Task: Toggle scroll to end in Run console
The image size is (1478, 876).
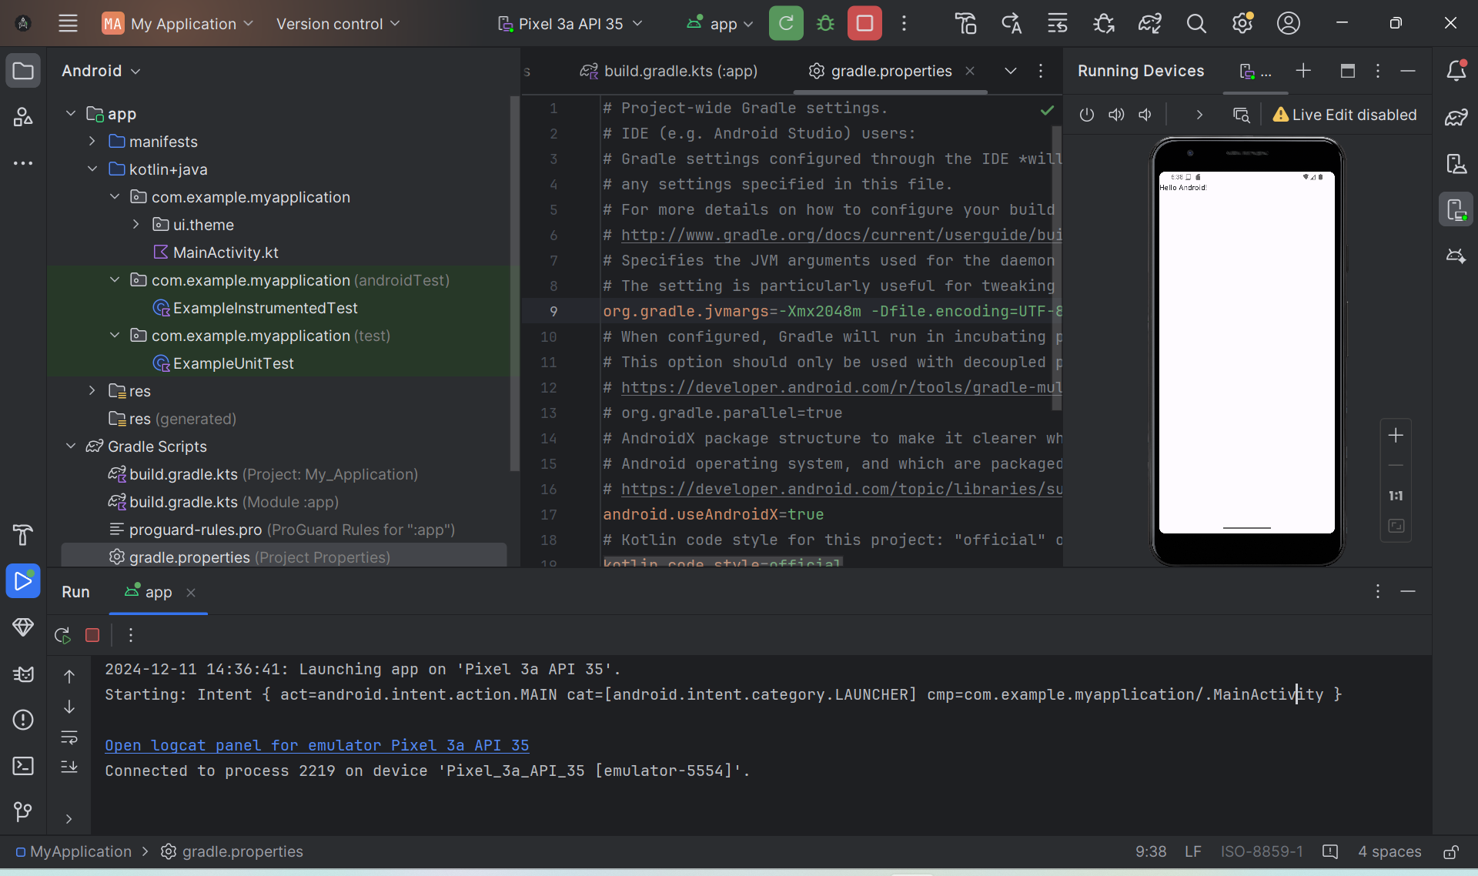Action: tap(69, 767)
